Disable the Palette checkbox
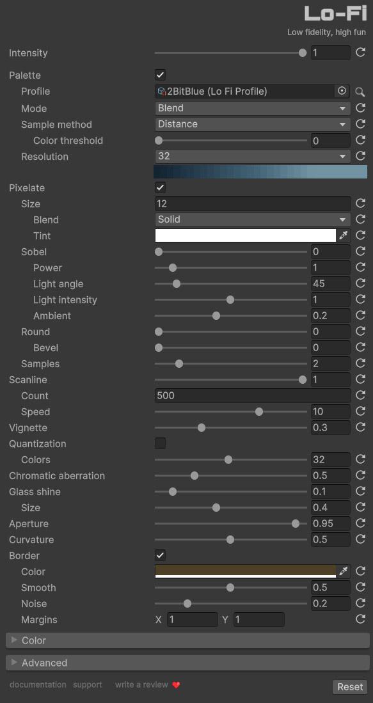The width and height of the screenshot is (373, 703). click(160, 75)
